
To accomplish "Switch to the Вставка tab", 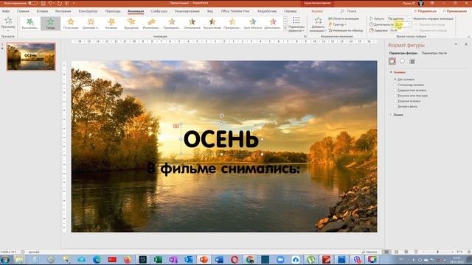I will [42, 11].
